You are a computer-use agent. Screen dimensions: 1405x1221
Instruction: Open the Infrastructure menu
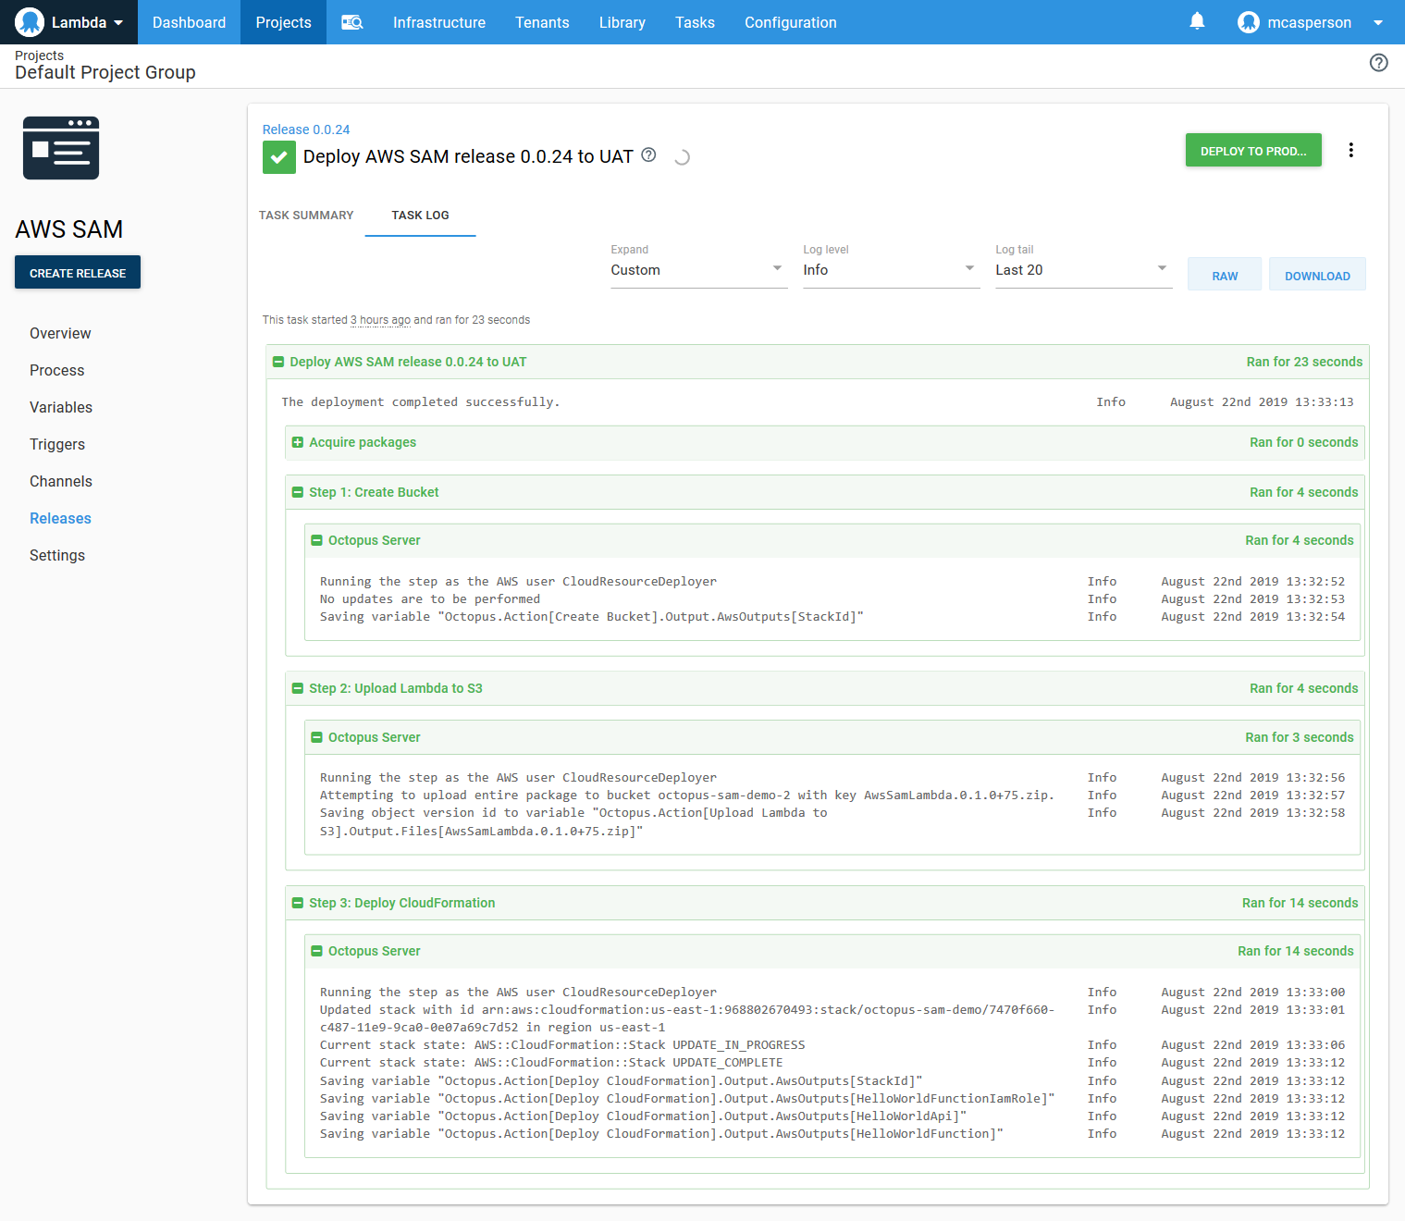click(438, 22)
